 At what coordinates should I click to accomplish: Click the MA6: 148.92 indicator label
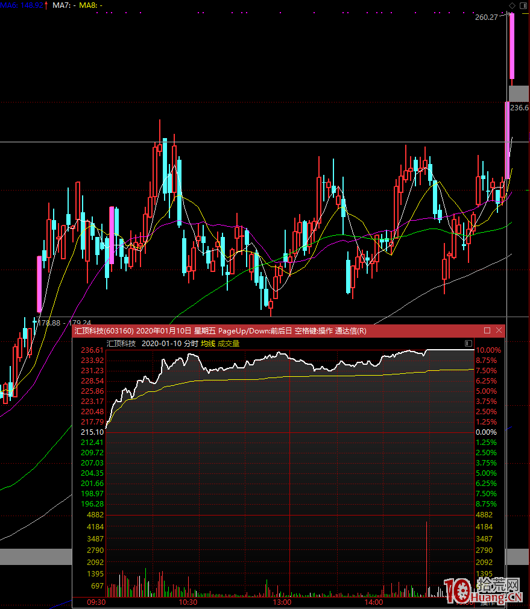(x=22, y=5)
